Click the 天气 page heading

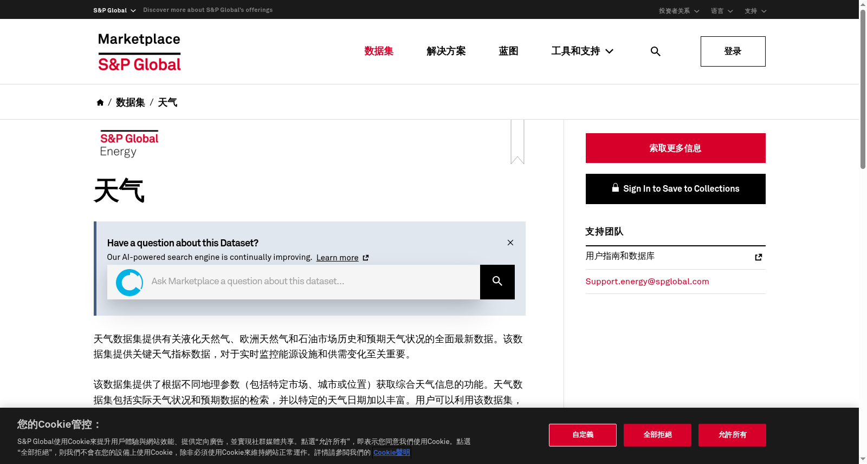point(119,191)
